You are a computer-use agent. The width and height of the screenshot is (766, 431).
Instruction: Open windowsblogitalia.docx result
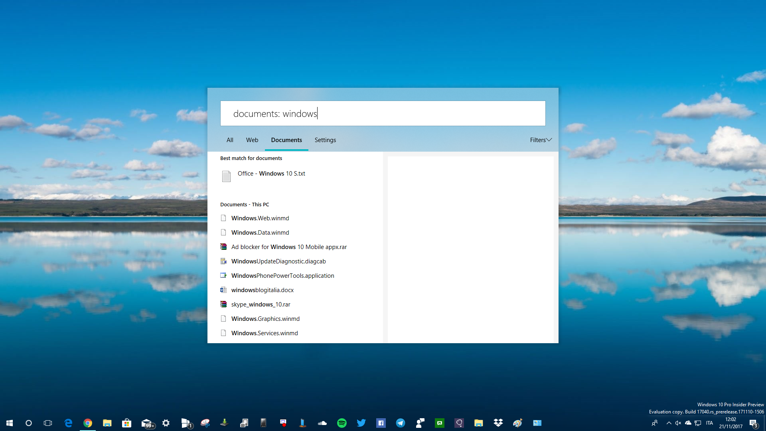tap(295, 290)
